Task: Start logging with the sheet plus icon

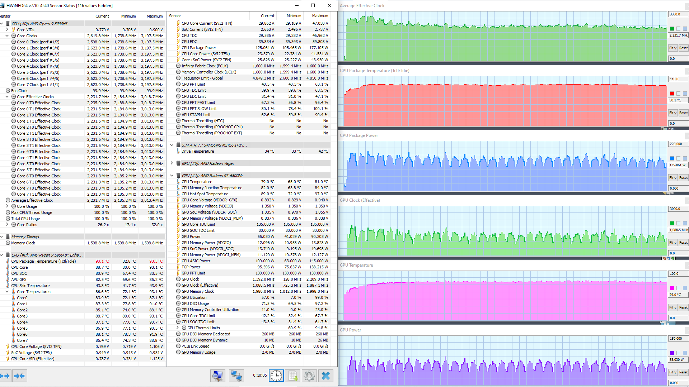Action: (x=293, y=376)
